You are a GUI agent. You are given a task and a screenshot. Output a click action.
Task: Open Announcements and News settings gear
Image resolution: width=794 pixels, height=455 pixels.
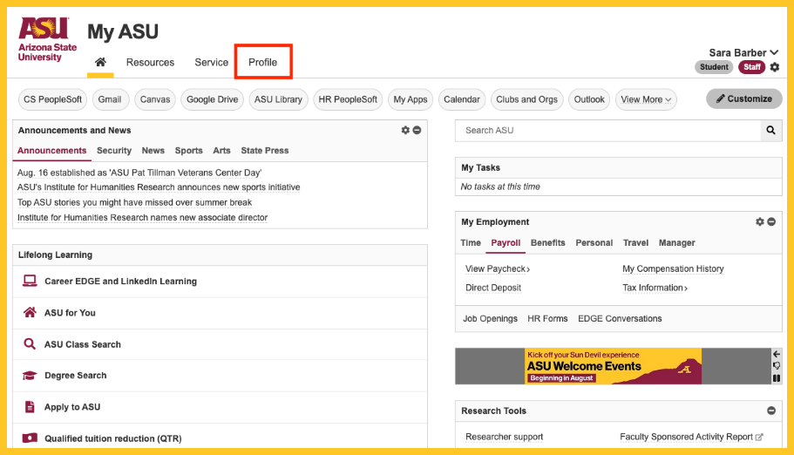pyautogui.click(x=405, y=130)
